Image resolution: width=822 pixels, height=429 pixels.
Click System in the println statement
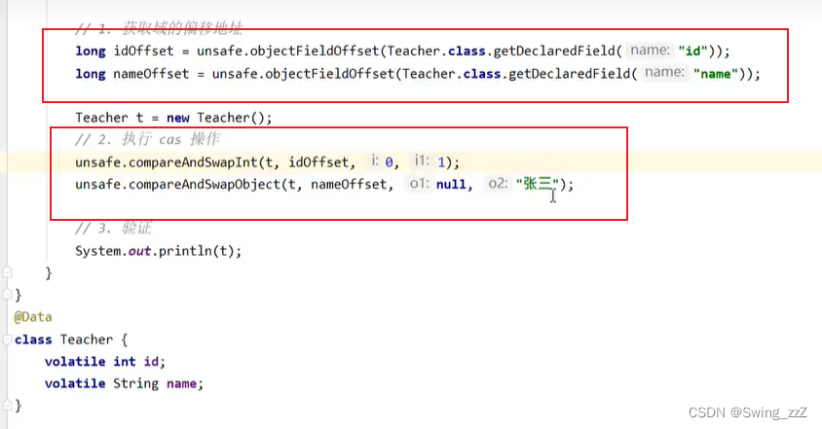[98, 251]
